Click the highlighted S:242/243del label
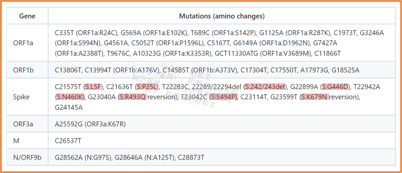 point(264,87)
